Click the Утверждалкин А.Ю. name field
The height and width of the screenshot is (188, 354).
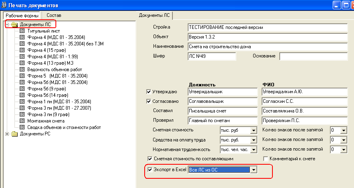(305, 92)
